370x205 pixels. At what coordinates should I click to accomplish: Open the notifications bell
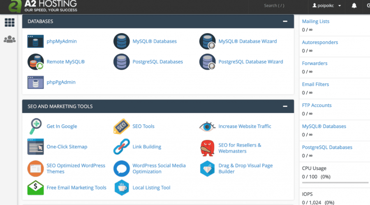[x=354, y=6]
